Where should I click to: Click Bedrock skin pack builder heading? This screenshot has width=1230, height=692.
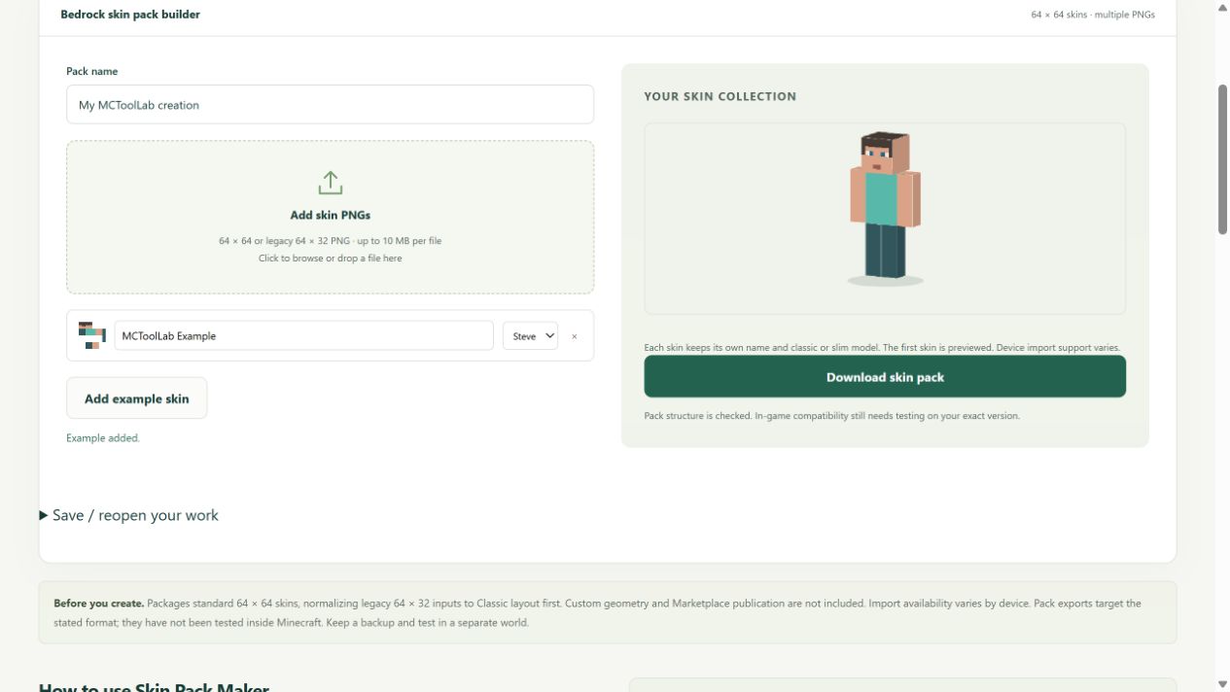[x=130, y=15]
